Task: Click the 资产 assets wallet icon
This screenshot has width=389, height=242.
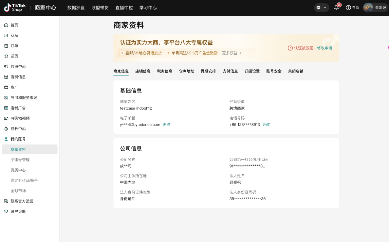Action: (6, 87)
